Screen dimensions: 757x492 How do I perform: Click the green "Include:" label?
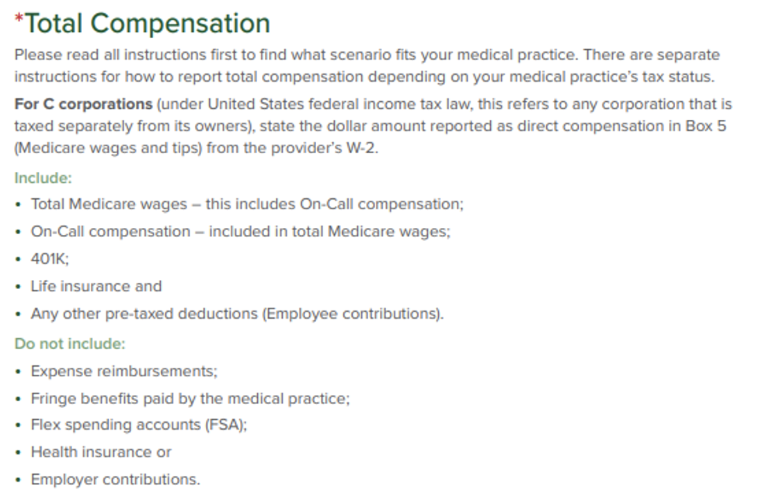pos(43,178)
